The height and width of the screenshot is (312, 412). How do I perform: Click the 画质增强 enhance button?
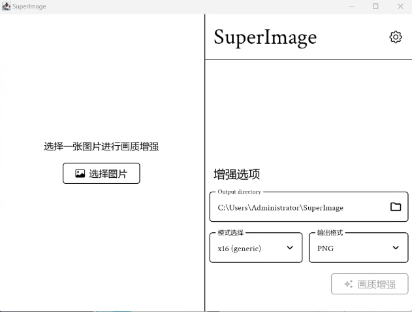370,284
